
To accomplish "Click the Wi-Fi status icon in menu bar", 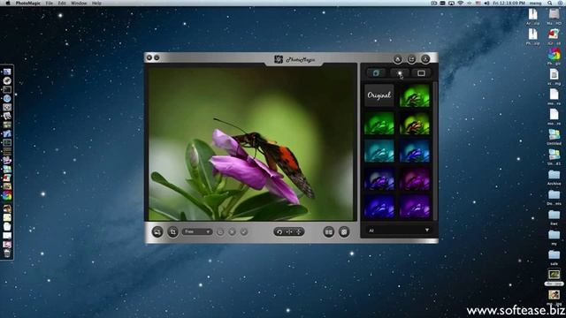I will [461, 3].
